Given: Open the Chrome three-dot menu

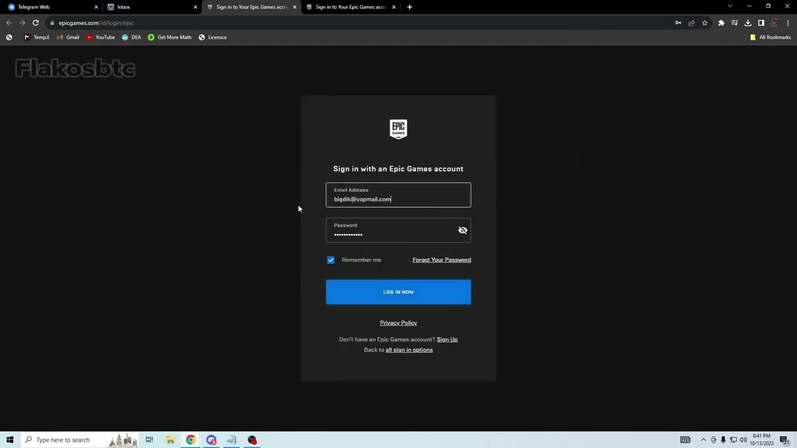Looking at the screenshot, I should 788,23.
